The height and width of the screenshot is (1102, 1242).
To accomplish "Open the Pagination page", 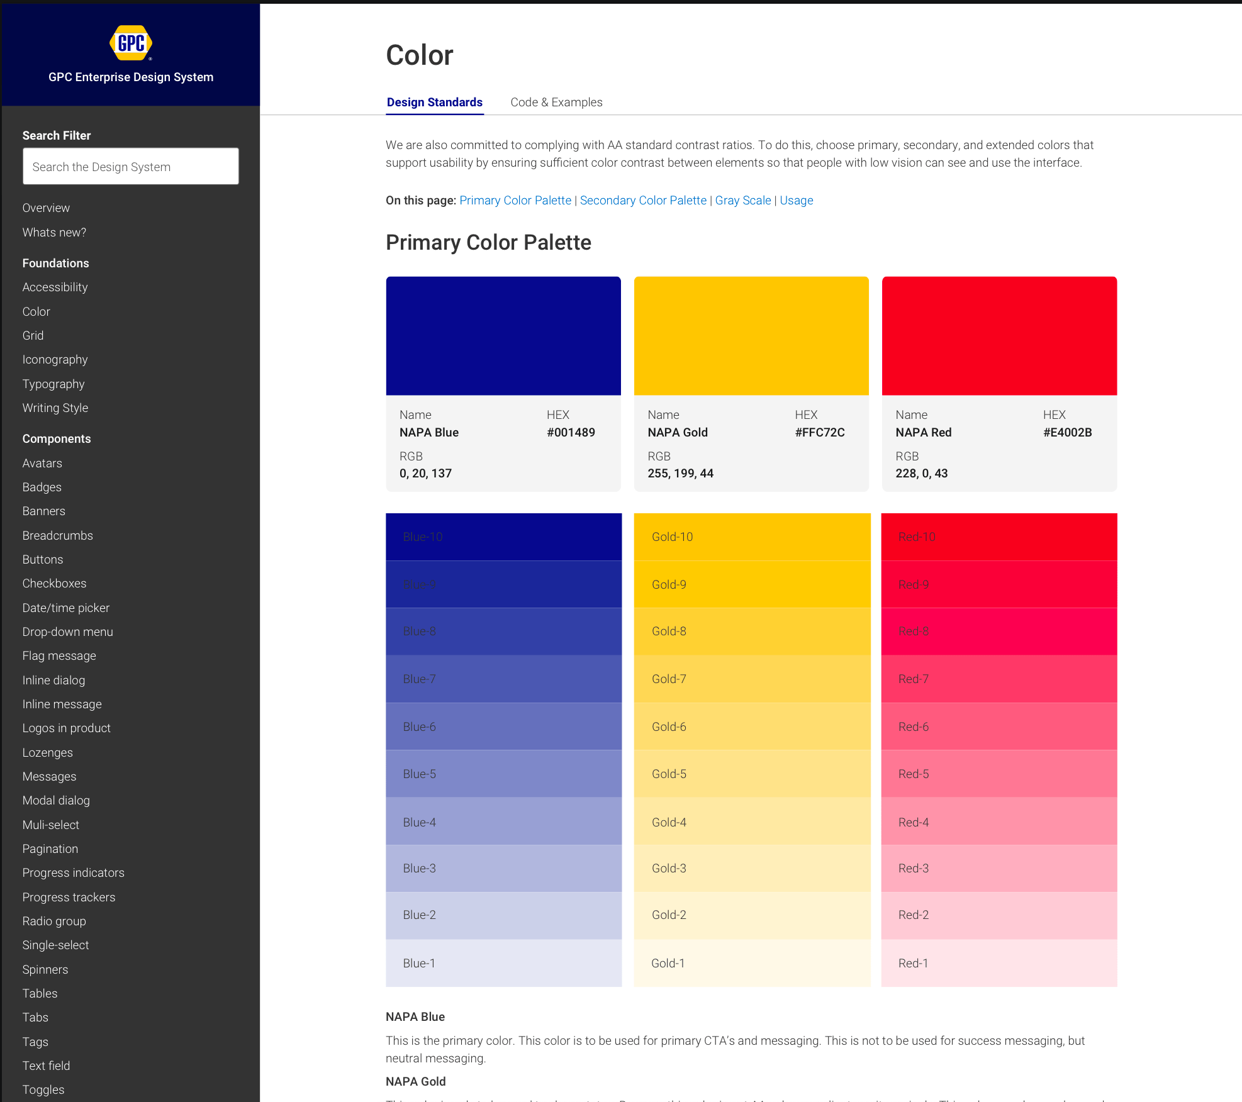I will (50, 849).
